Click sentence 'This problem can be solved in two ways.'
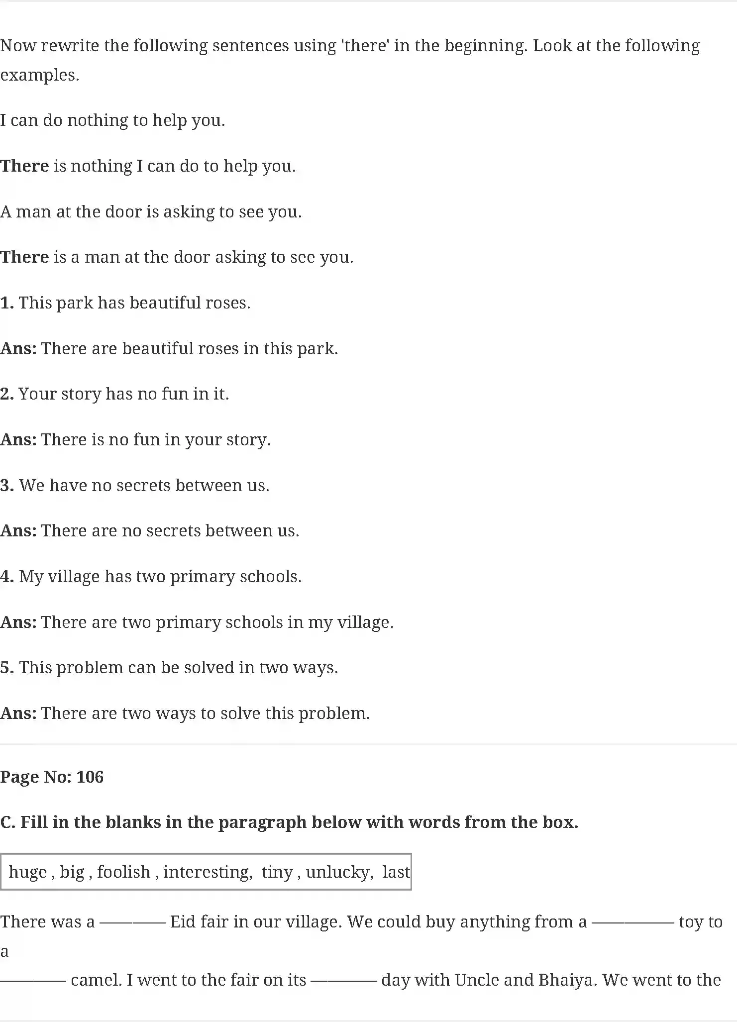The height and width of the screenshot is (1022, 737). pos(178,667)
